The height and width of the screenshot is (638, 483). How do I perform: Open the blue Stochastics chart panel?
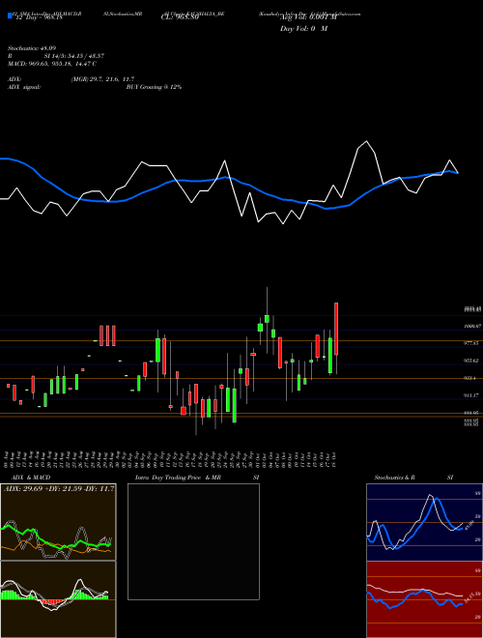pos(424,522)
